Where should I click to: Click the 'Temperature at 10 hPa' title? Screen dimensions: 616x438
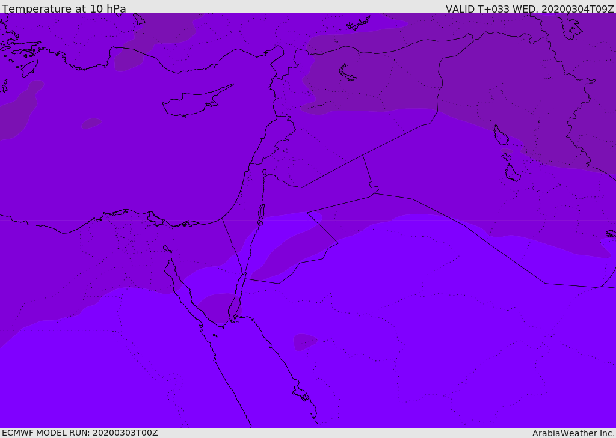[64, 8]
